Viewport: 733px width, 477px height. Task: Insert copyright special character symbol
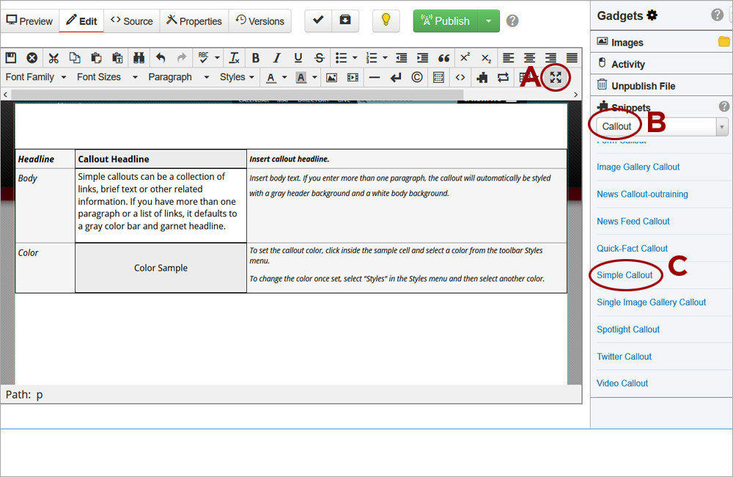tap(417, 77)
